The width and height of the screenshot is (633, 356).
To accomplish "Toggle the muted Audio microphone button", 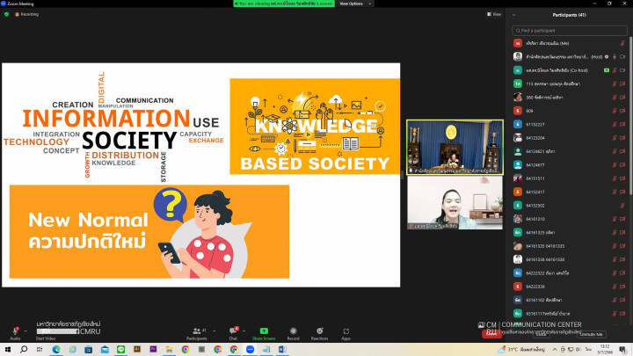I will coord(15,333).
